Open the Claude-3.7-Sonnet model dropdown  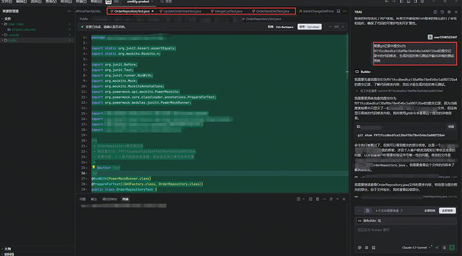click(417, 247)
